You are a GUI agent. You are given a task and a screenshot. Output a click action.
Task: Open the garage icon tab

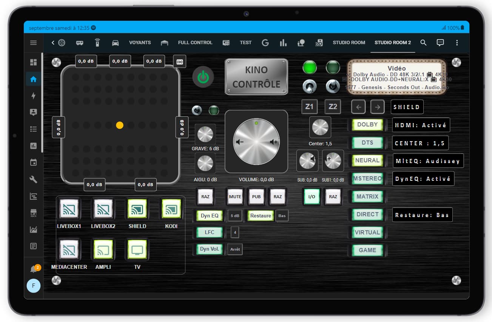point(164,43)
